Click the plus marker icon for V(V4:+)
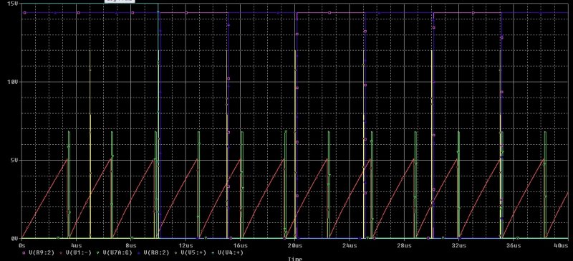573x261 pixels. [x=213, y=252]
